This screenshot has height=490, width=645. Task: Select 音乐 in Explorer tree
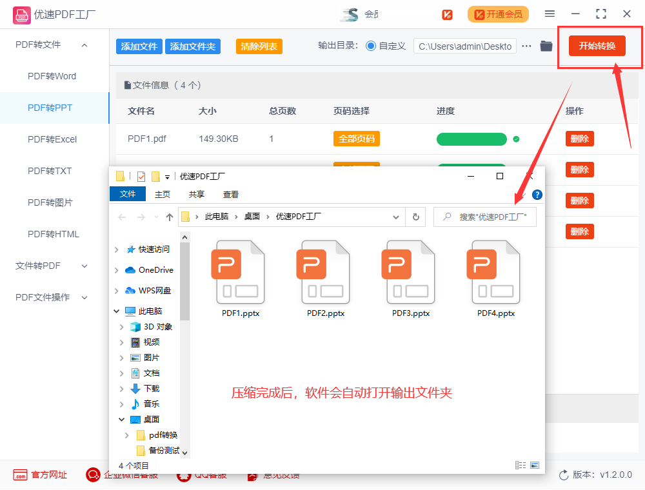point(152,404)
